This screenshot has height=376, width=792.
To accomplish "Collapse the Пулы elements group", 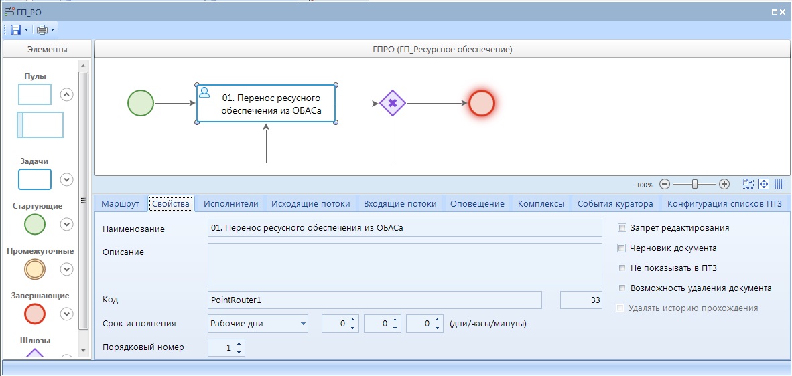I will pos(66,94).
